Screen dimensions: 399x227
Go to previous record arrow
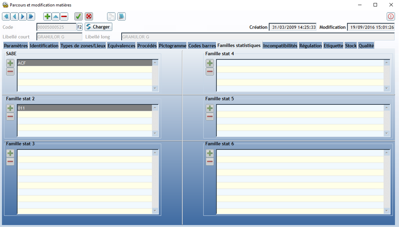[14, 17]
